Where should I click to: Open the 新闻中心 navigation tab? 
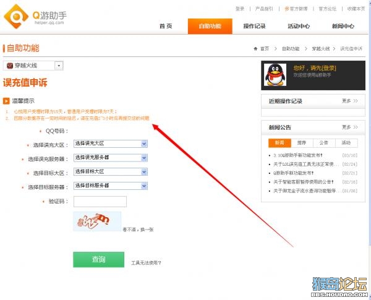tap(343, 26)
